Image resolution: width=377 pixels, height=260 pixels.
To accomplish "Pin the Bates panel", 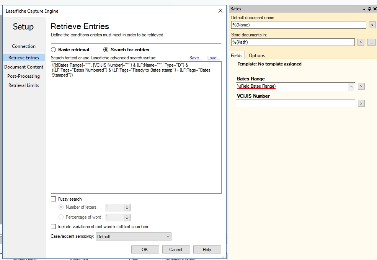I will click(369, 9).
